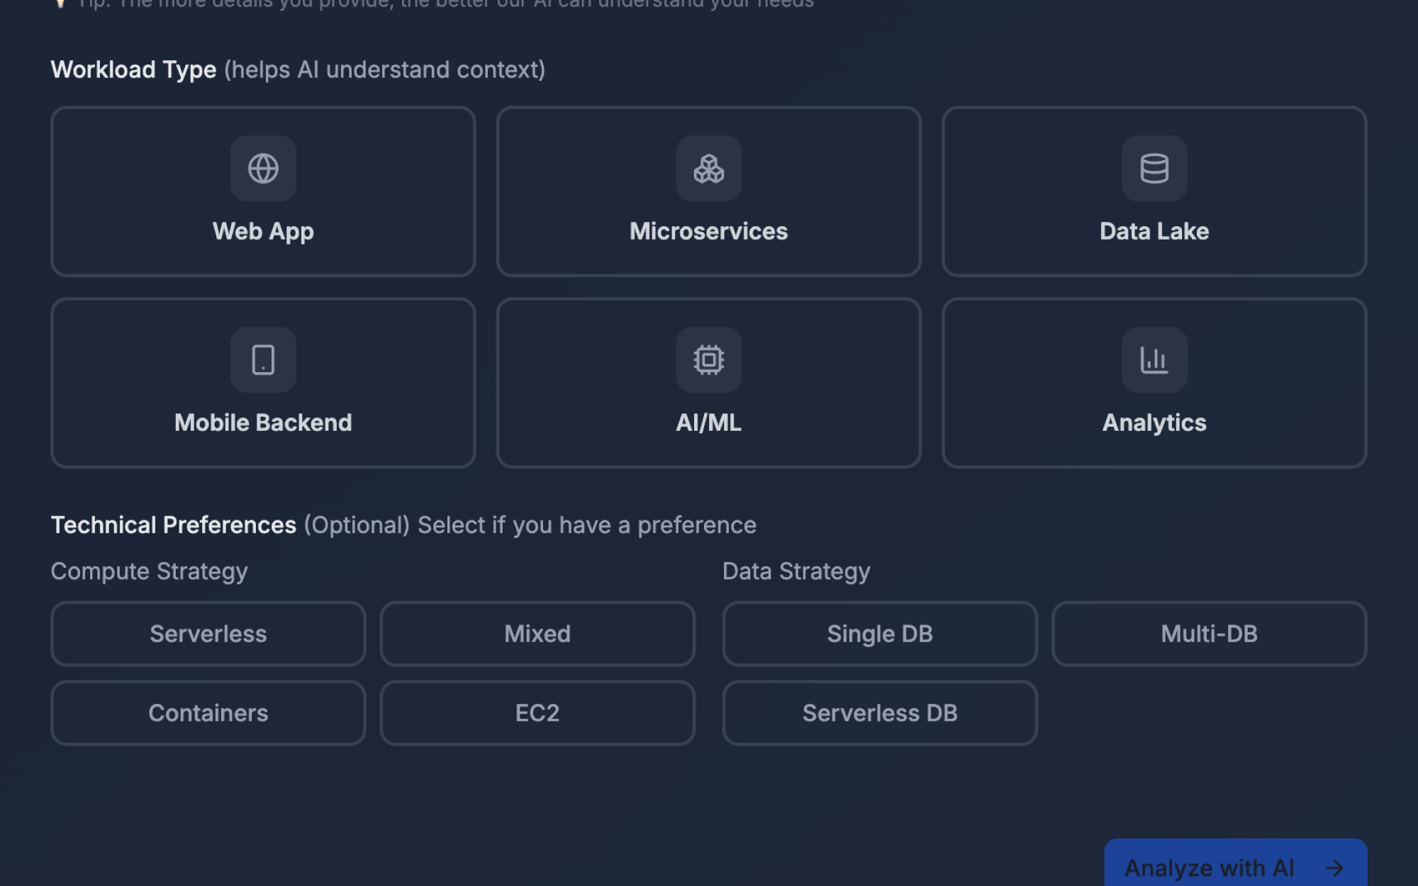Screen dimensions: 1418x886
Task: Click the bar chart icon in Analytics card
Action: coord(1154,360)
